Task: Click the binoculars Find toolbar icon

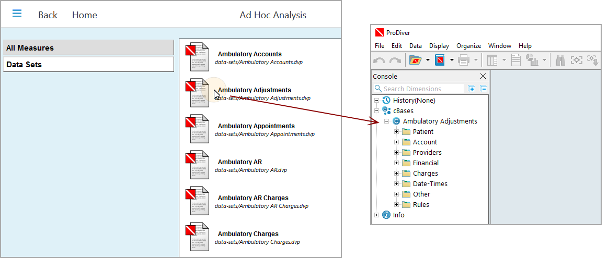Action: pos(560,60)
